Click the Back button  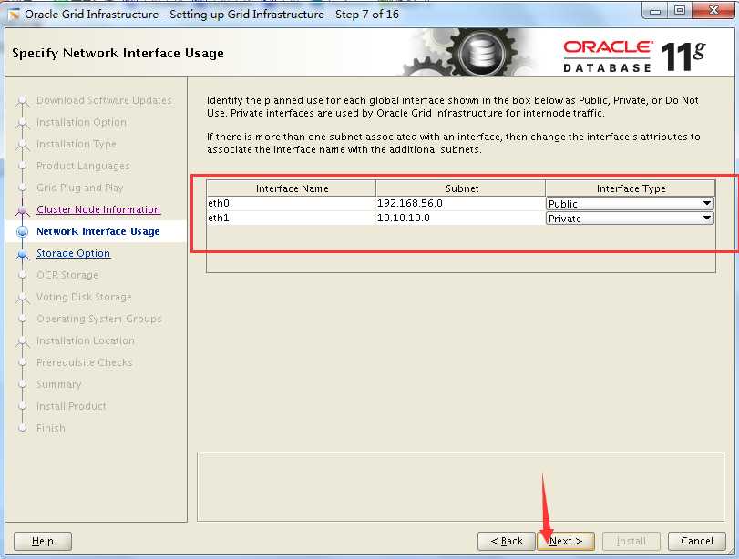point(507,541)
